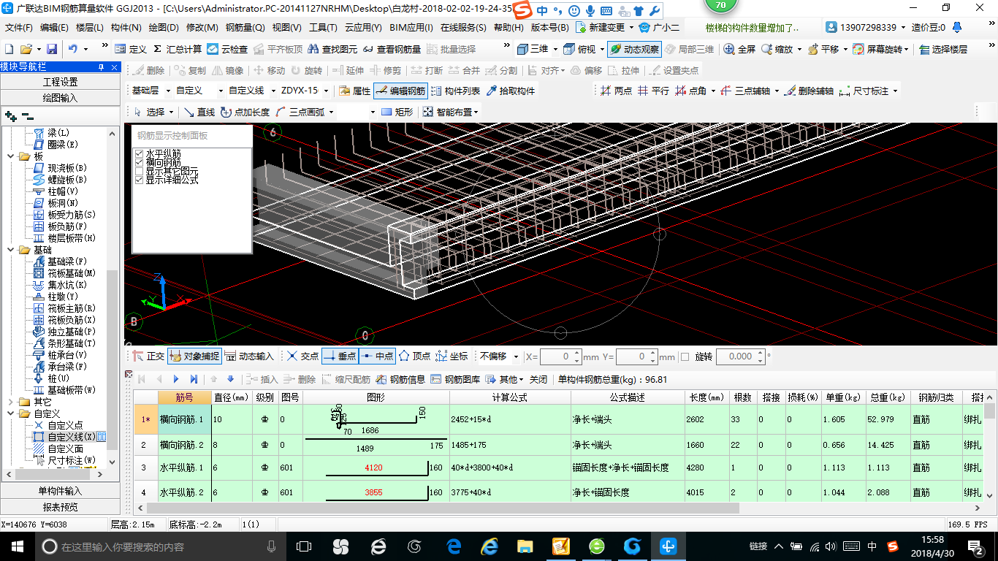Uncheck 显示详细公式 checkbox

[139, 180]
